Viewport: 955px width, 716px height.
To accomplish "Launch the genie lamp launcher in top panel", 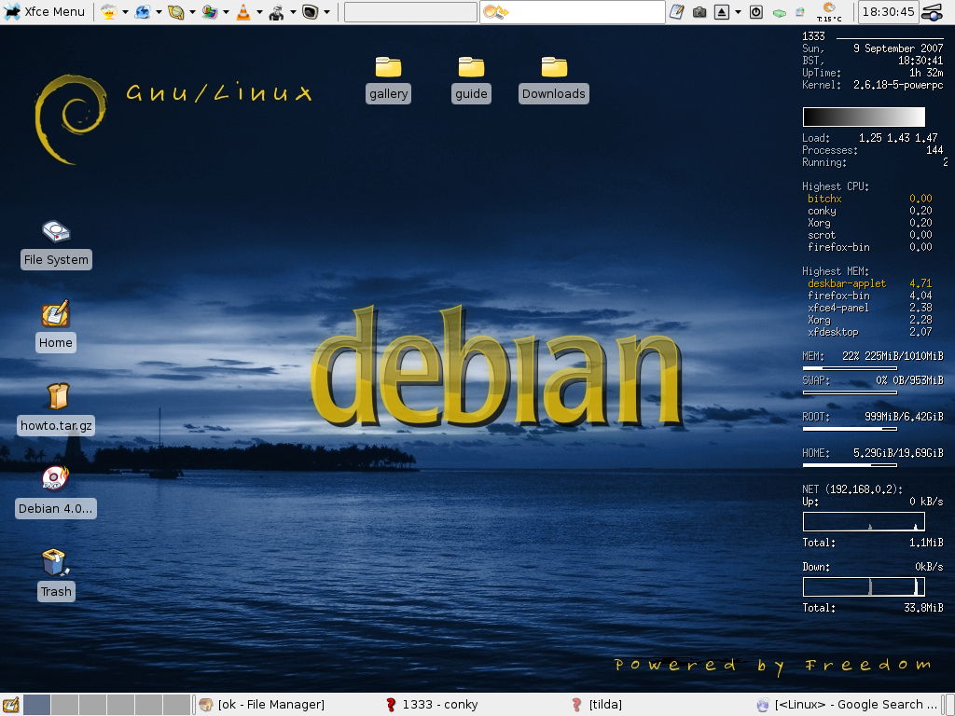I will click(109, 11).
